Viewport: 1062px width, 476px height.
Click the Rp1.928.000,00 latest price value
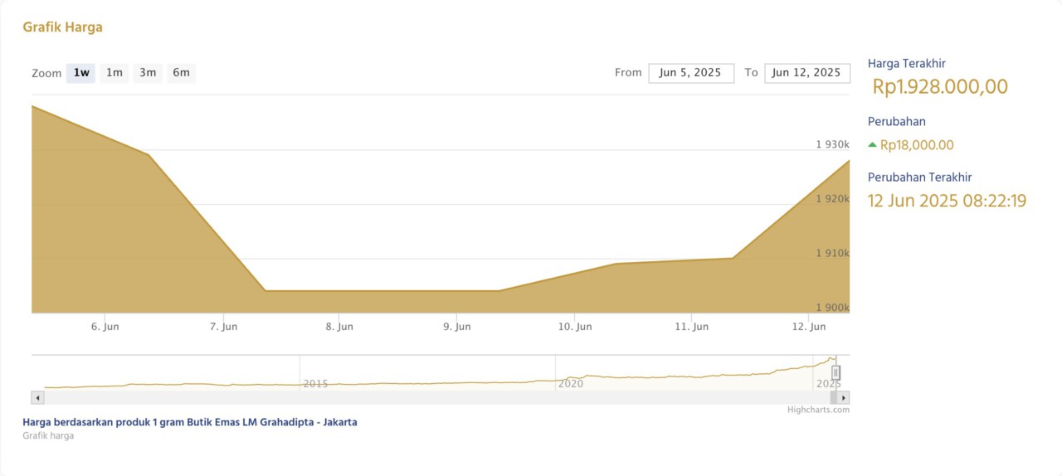[x=940, y=87]
